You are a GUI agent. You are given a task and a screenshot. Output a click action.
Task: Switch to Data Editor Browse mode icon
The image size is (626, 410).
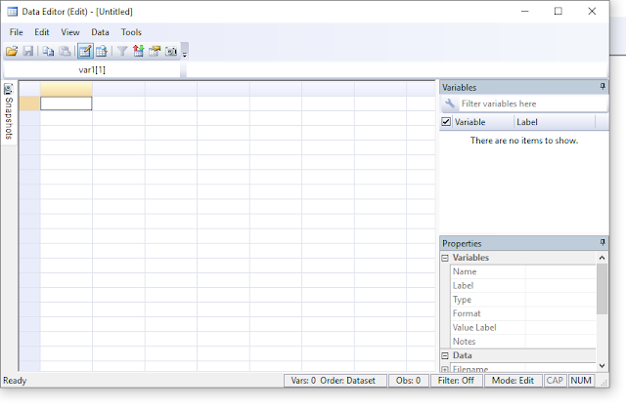point(102,51)
